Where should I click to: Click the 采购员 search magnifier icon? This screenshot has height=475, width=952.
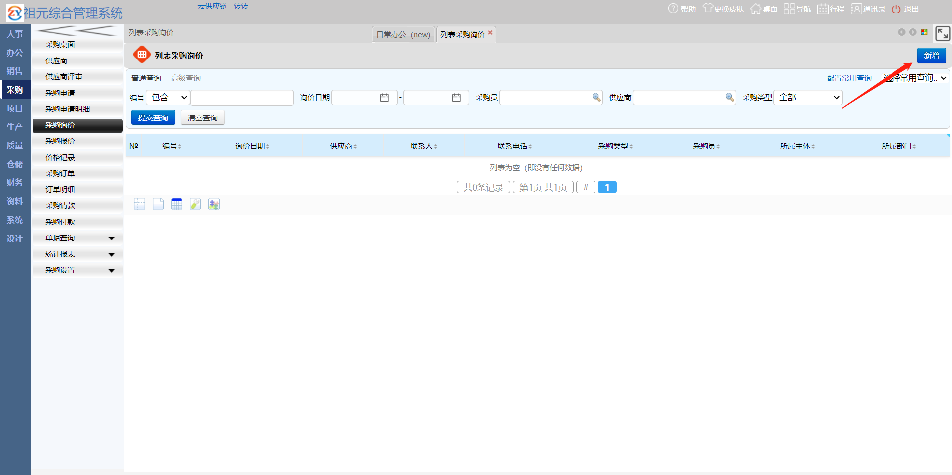596,97
